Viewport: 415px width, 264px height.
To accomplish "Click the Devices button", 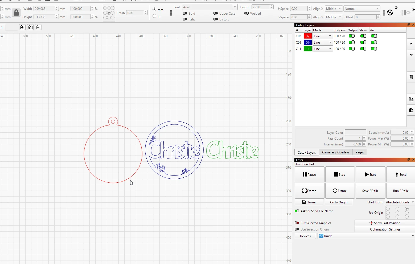I will (x=305, y=236).
